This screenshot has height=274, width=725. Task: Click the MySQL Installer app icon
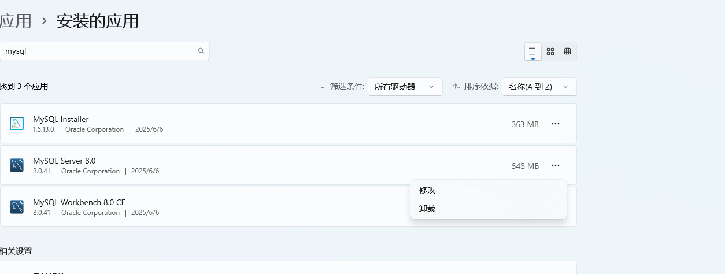(x=17, y=124)
